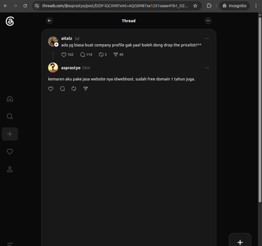The image size is (262, 246).
Task: Open replies on aitalz's post showing 114
Action: pyautogui.click(x=86, y=55)
